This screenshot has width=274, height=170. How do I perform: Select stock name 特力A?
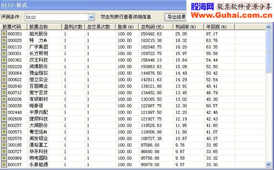pyautogui.click(x=38, y=40)
